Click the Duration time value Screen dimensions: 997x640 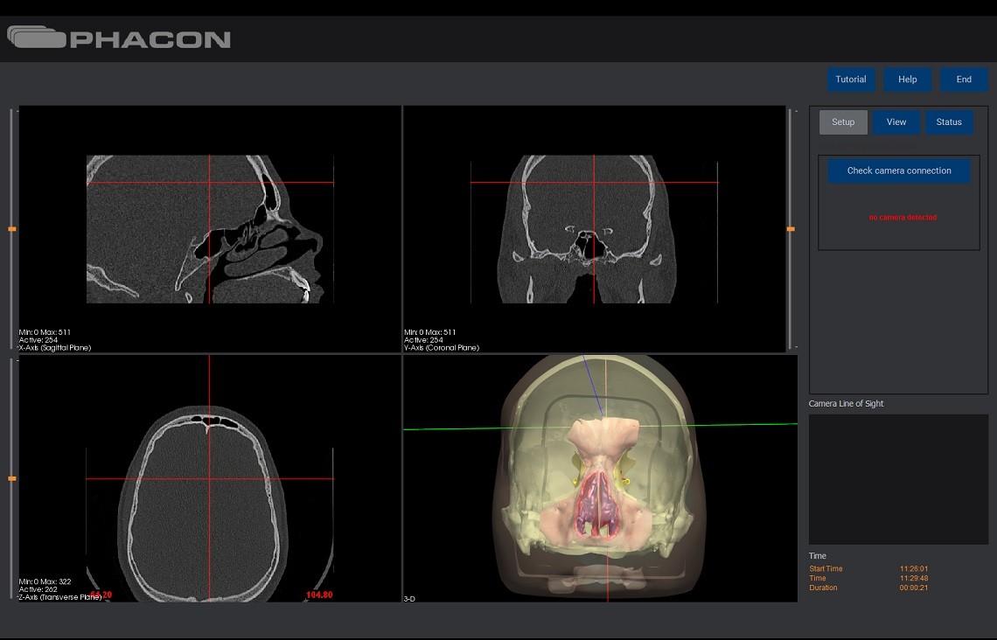[x=912, y=588]
